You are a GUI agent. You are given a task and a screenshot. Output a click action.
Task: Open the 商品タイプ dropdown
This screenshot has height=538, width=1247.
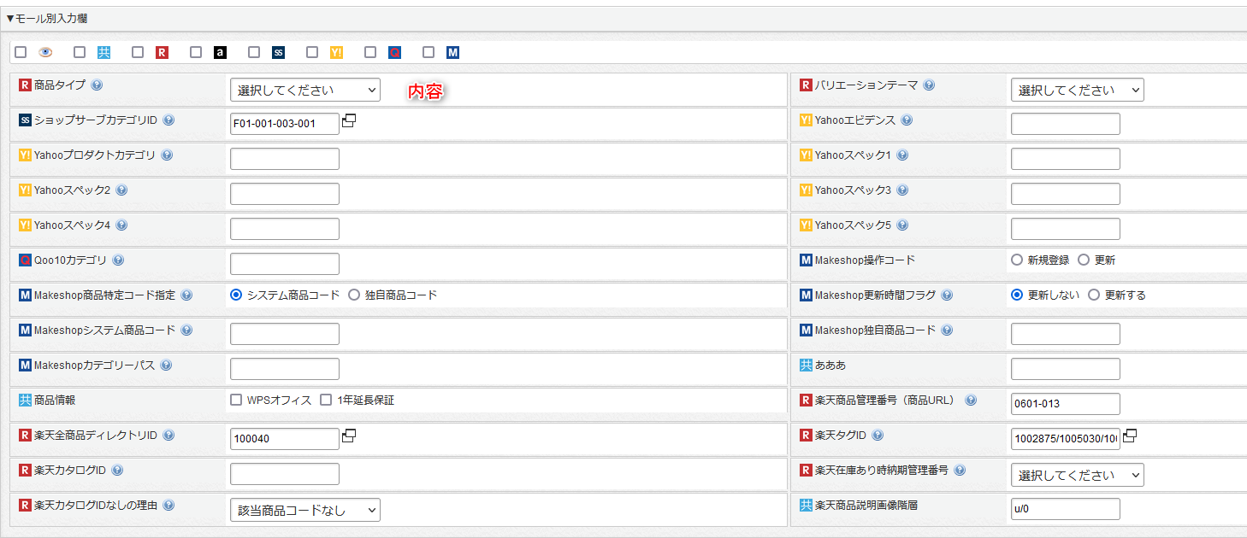[x=304, y=90]
